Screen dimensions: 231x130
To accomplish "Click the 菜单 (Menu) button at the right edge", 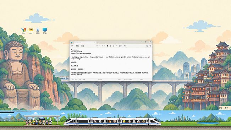I will point(225,108).
